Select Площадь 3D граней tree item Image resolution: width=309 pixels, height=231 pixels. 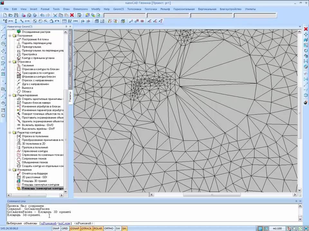[x=34, y=181]
